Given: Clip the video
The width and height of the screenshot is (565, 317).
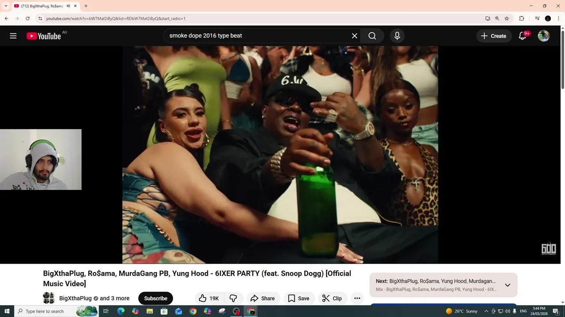Looking at the screenshot, I should click(332, 298).
